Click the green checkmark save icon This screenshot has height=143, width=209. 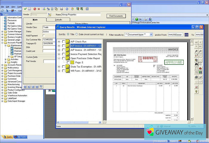(x=25, y=9)
